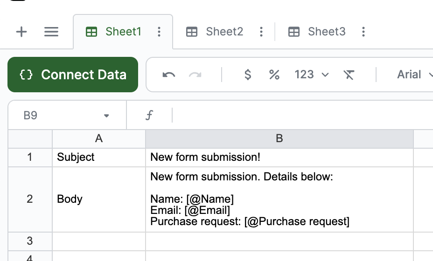Apply percent number format

(274, 75)
